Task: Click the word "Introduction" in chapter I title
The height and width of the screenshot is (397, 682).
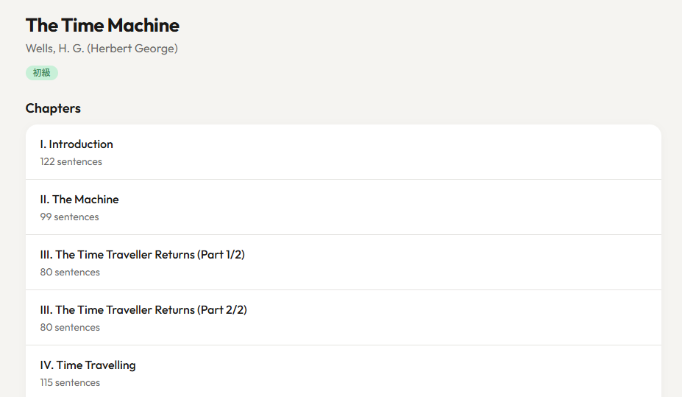Action: [x=81, y=144]
